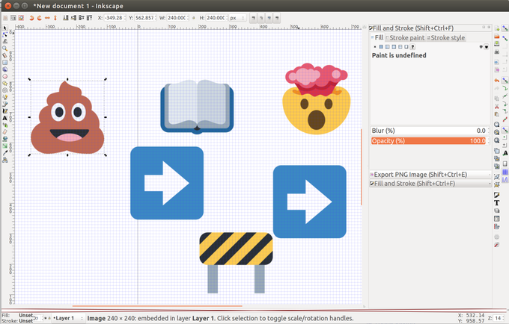Screen dimensions: 509x324
Task: Select the Gradient tool
Action: pos(5,146)
